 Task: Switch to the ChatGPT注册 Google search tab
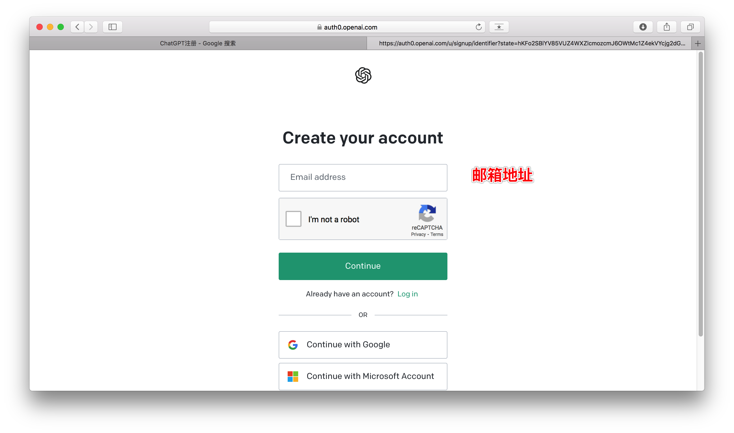point(198,44)
